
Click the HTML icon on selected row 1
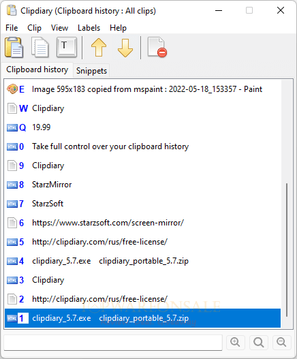12,318
